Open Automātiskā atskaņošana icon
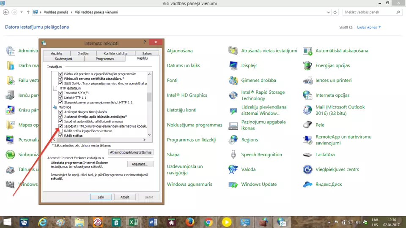This screenshot has width=406, height=228. pos(307,51)
